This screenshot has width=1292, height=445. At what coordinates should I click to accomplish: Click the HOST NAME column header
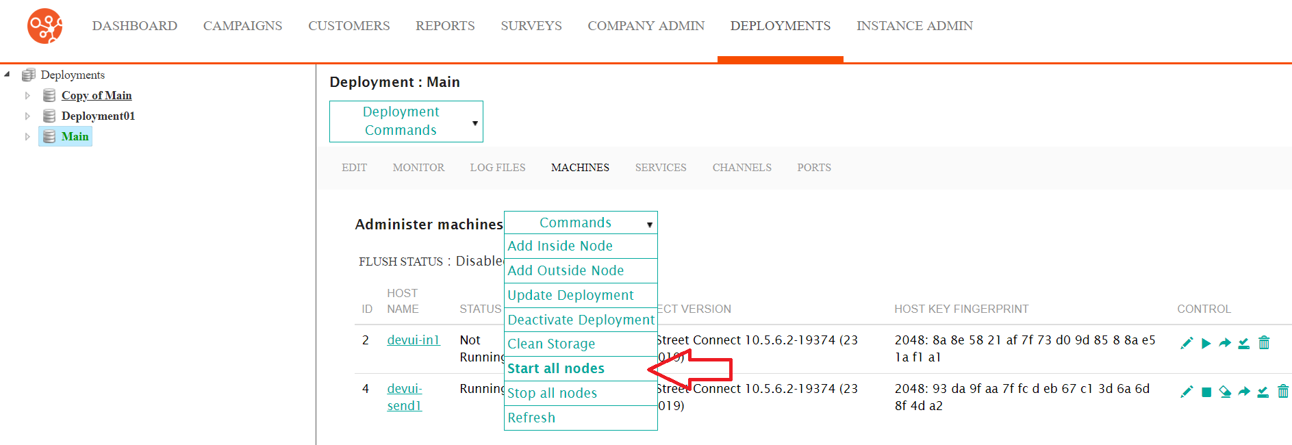click(x=403, y=301)
